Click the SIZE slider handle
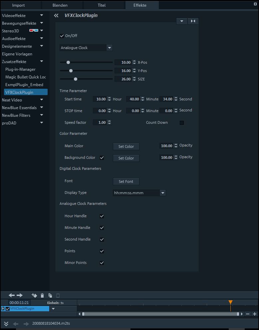The image size is (259, 330). pos(76,79)
